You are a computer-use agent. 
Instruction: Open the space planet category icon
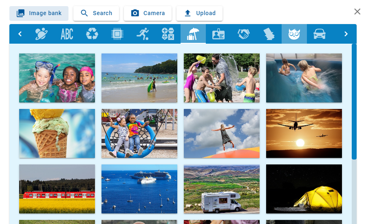[x=41, y=34]
